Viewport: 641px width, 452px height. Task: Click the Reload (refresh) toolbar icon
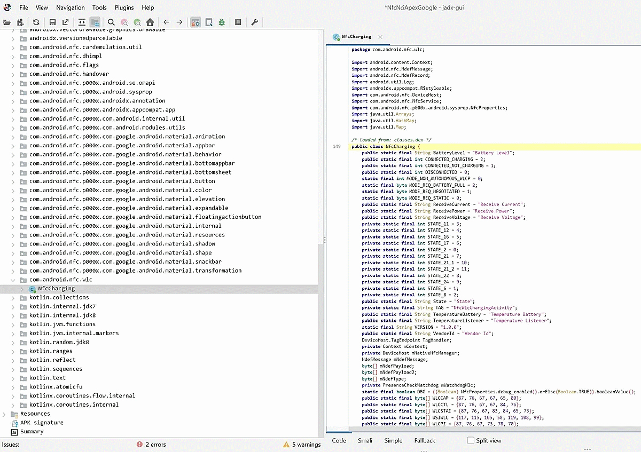(36, 22)
